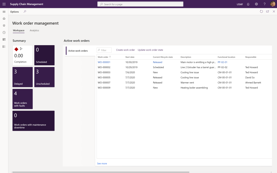Open the Delayed work orders tile

point(22,77)
